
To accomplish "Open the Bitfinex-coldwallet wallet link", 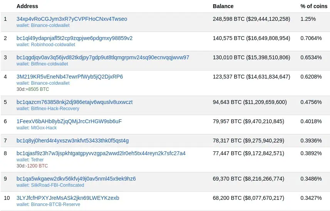I will (42, 64).
